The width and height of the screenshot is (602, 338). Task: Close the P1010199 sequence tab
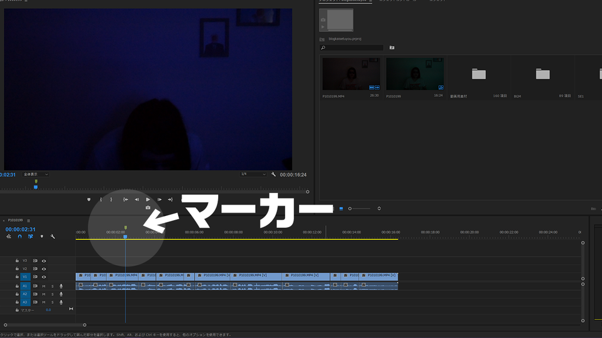[x=4, y=221]
